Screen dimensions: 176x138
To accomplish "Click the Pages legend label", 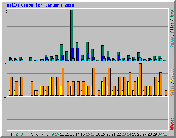I will pyautogui.click(x=172, y=42).
